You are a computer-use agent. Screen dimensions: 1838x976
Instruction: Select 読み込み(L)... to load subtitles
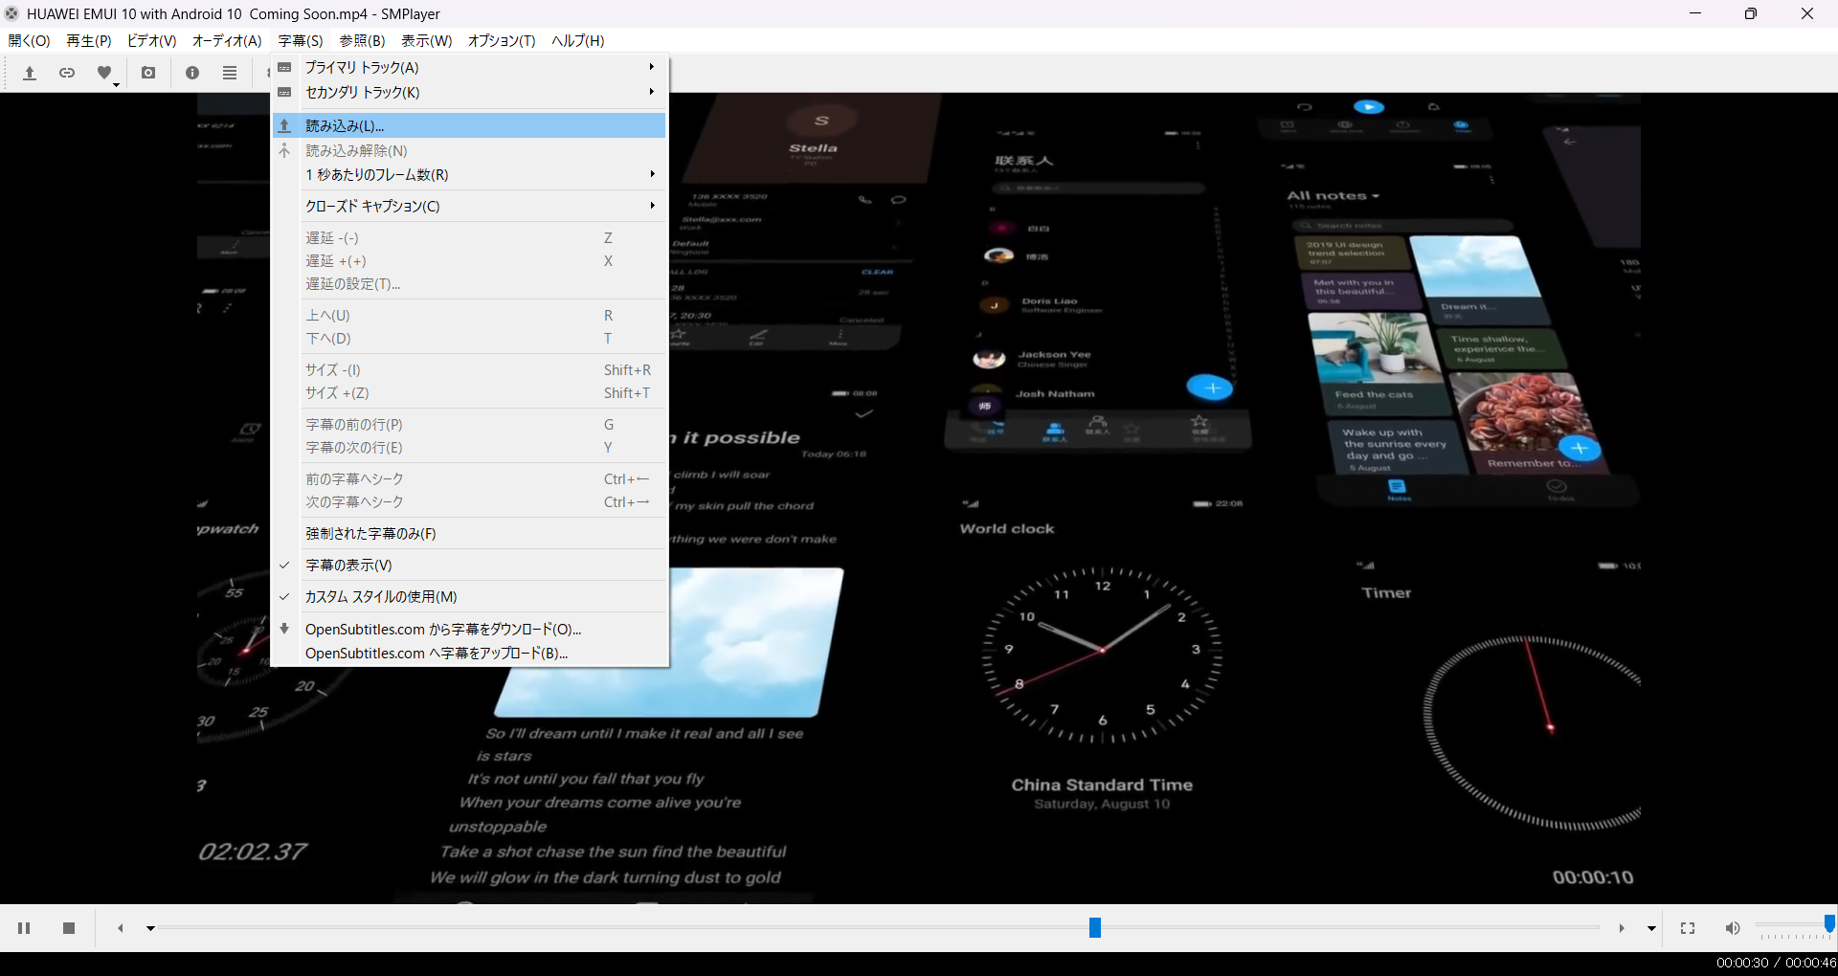pyautogui.click(x=345, y=125)
